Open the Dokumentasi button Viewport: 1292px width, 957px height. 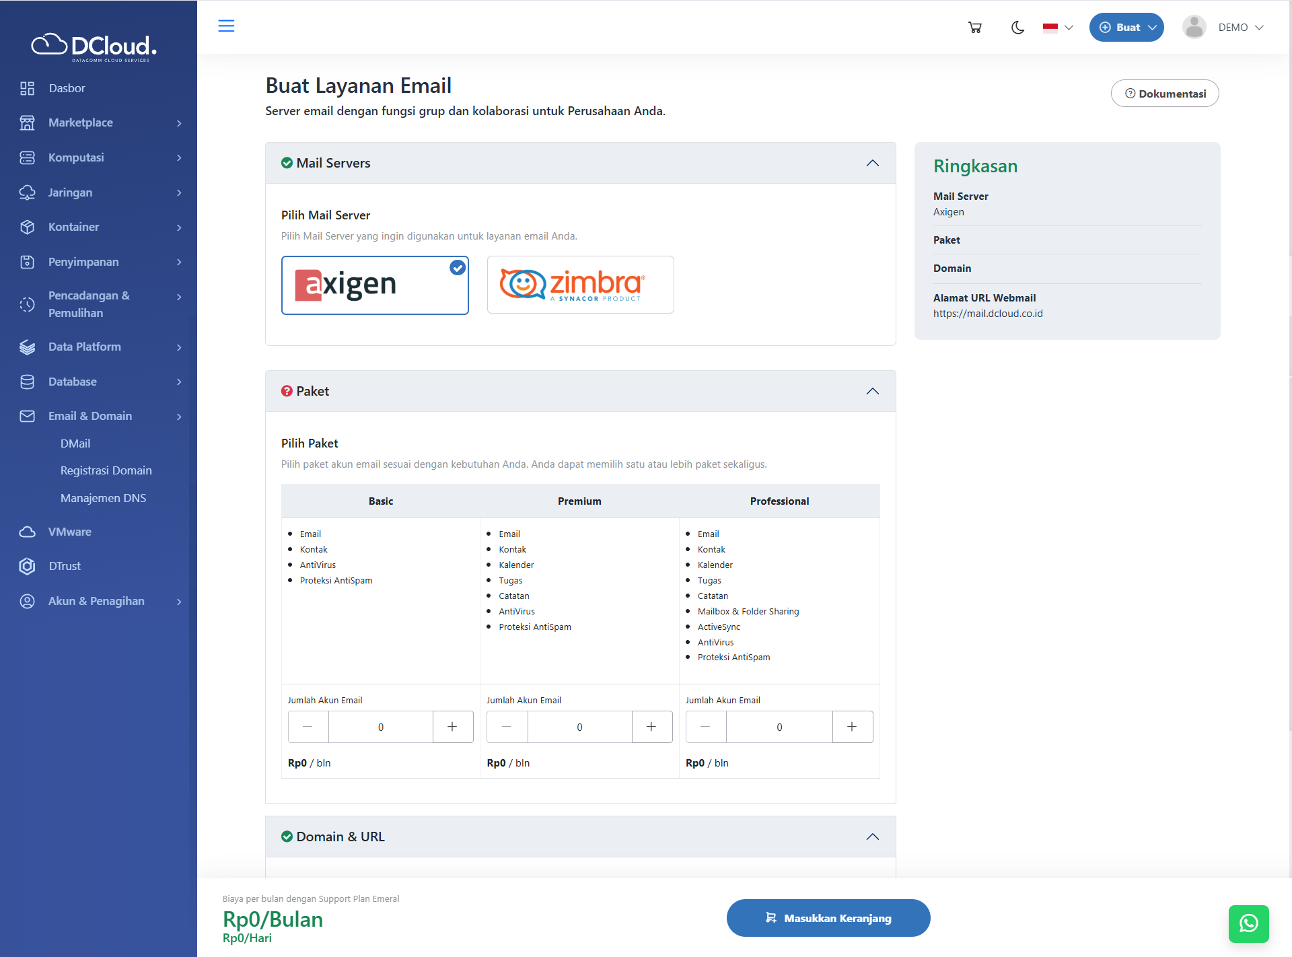(x=1164, y=94)
